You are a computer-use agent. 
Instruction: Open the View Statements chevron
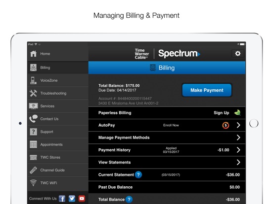pyautogui.click(x=238, y=163)
